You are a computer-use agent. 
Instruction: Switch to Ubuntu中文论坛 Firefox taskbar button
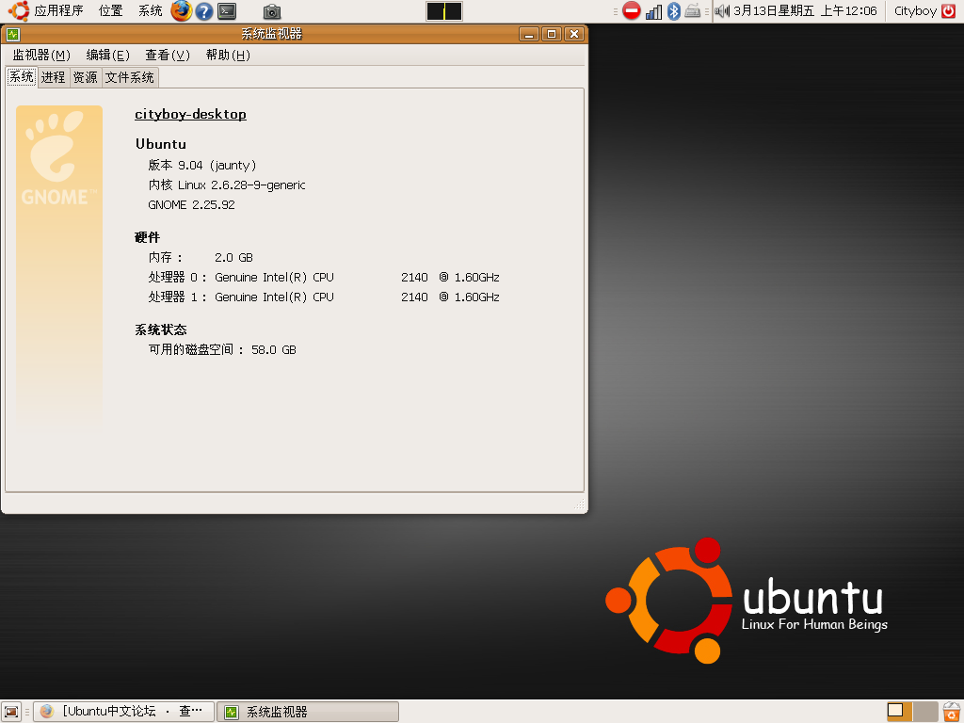click(123, 712)
